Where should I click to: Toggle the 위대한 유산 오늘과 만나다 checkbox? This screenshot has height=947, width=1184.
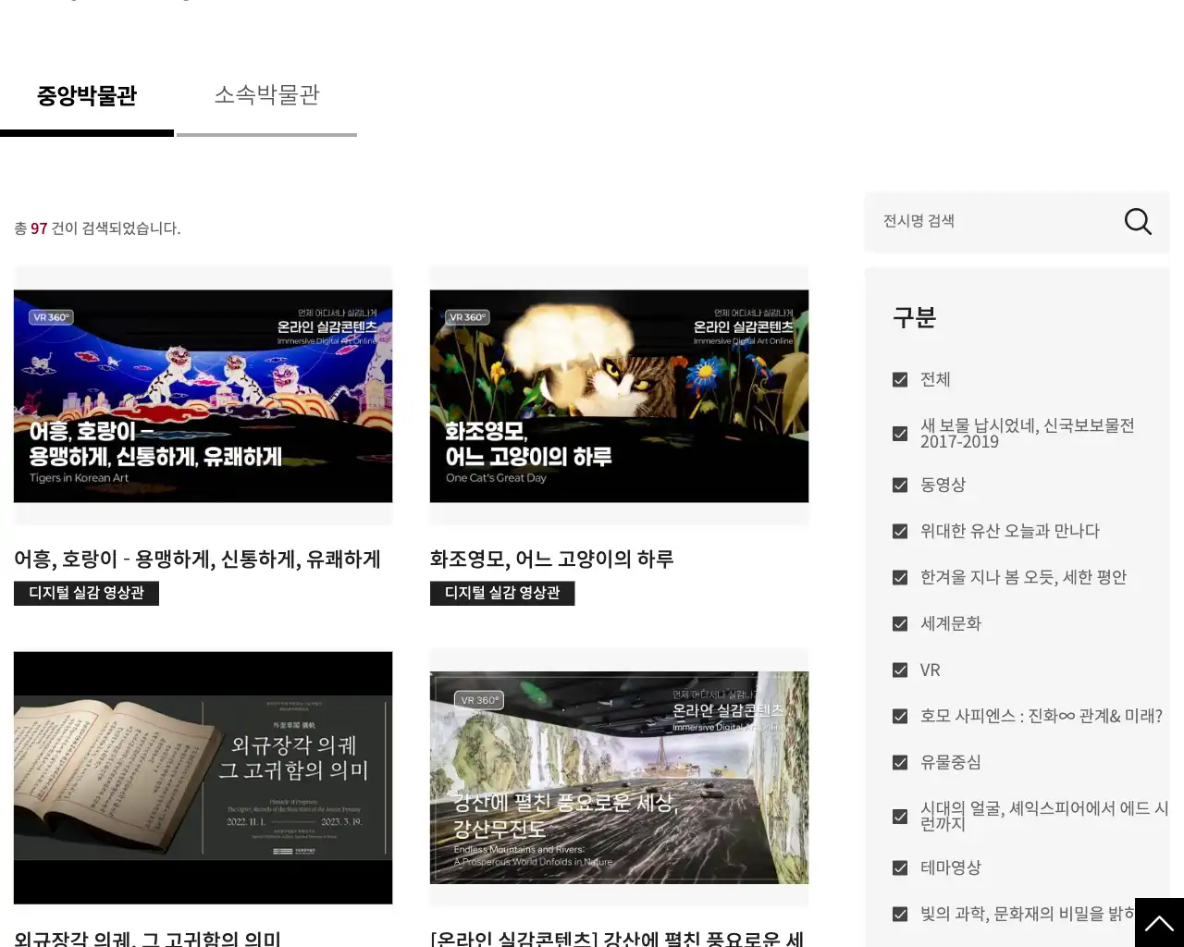point(900,532)
